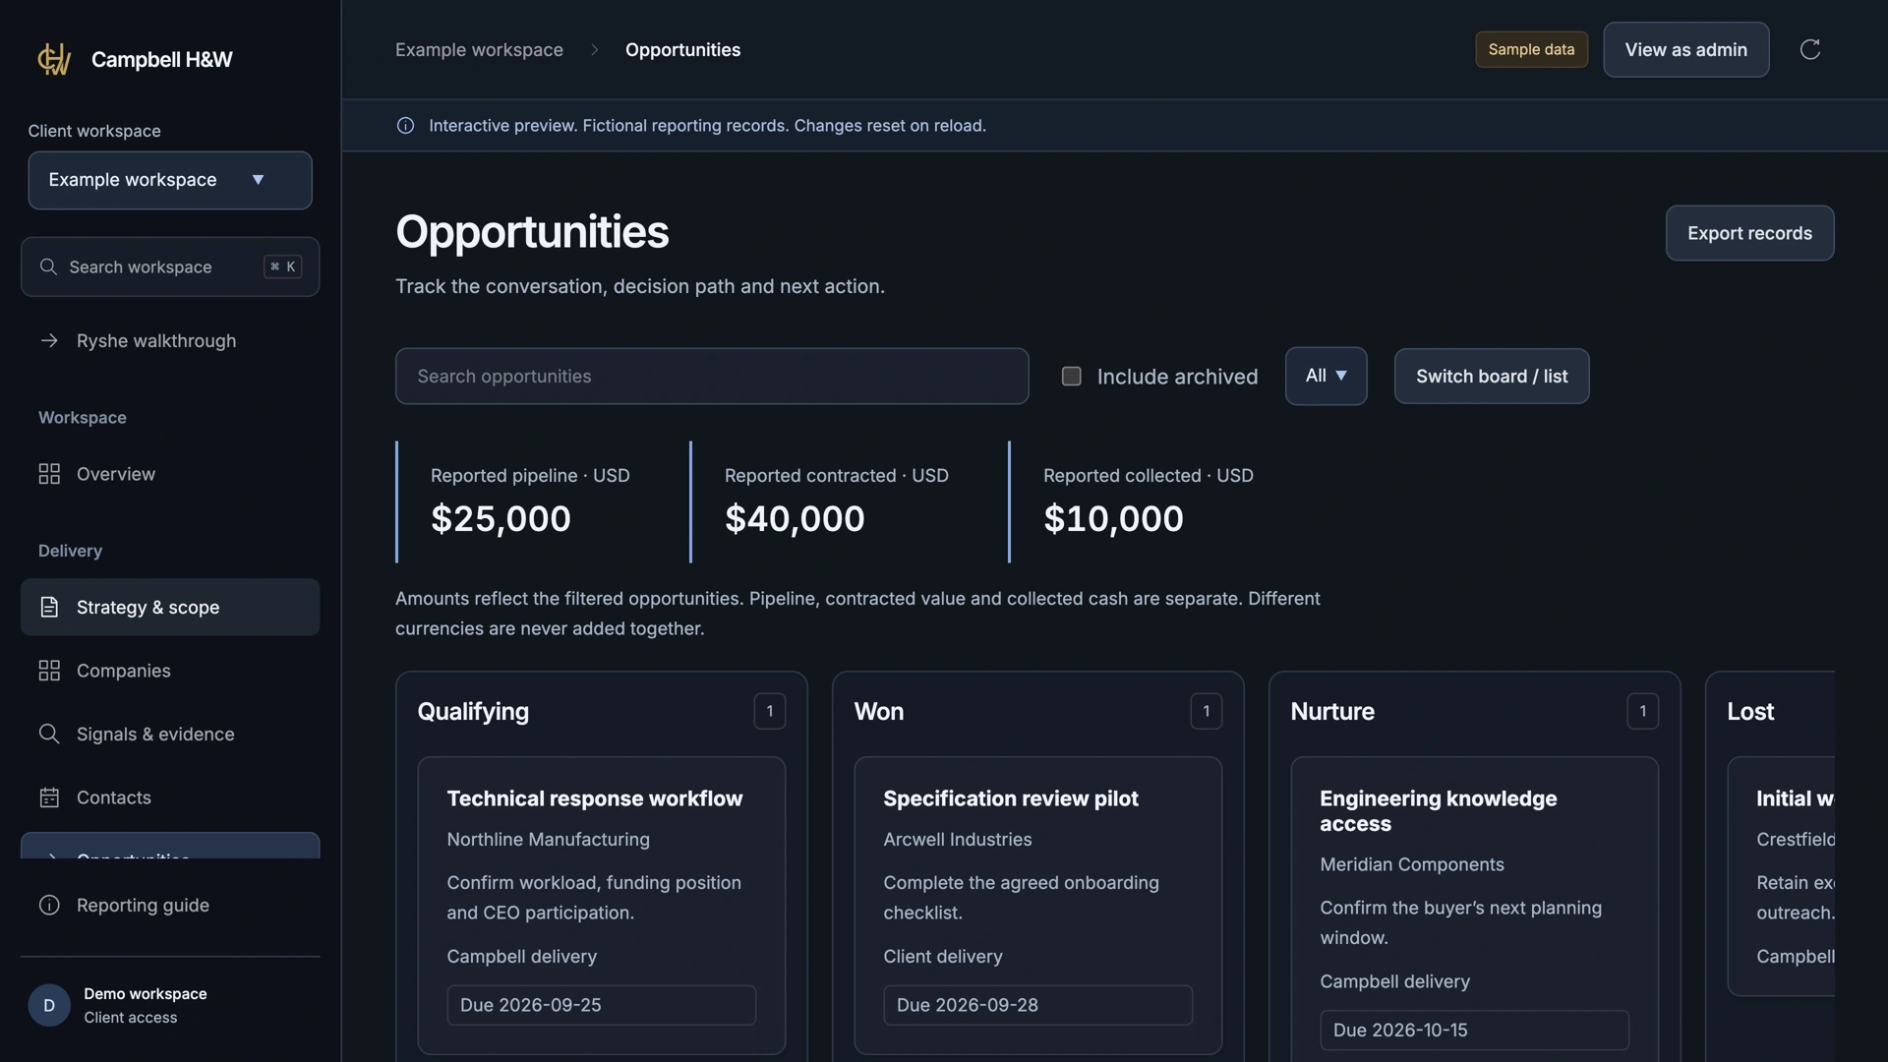This screenshot has width=1888, height=1062.
Task: Click the grid icon next to Companies
Action: [49, 671]
